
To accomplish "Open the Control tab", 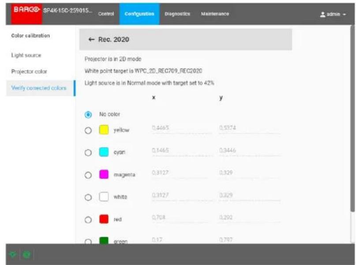I will point(106,14).
